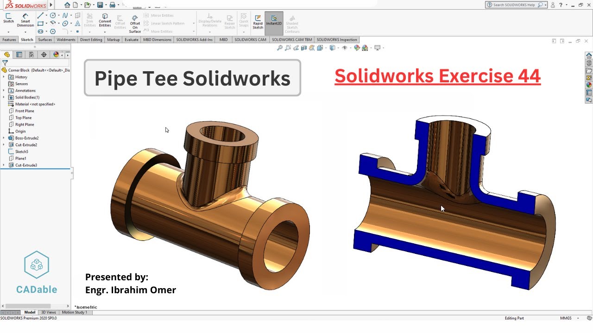
Task: Select Plane1 in the tree
Action: (x=20, y=158)
